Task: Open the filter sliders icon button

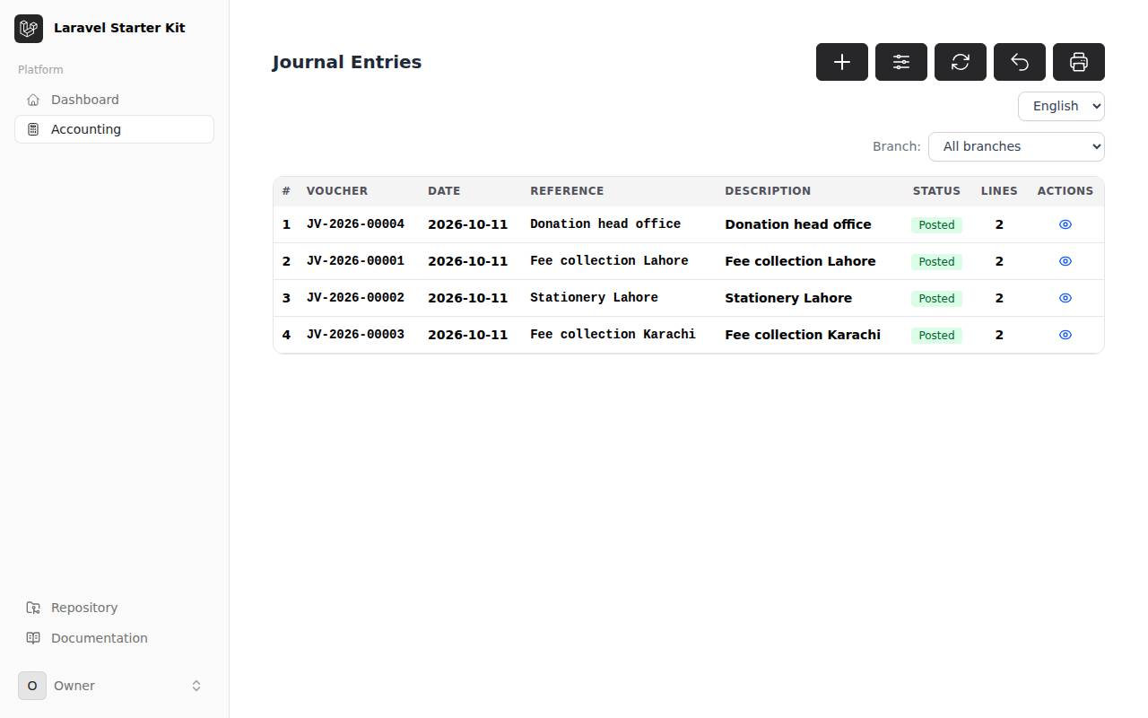Action: tap(900, 62)
